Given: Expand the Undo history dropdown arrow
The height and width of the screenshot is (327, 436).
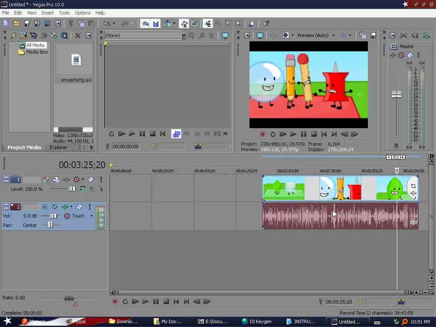Looking at the screenshot, I should coord(114,24).
